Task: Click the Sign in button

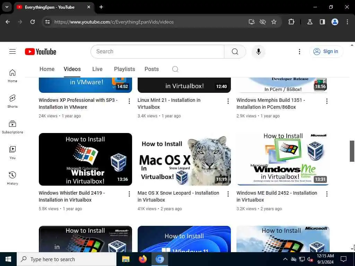Action: (x=326, y=52)
